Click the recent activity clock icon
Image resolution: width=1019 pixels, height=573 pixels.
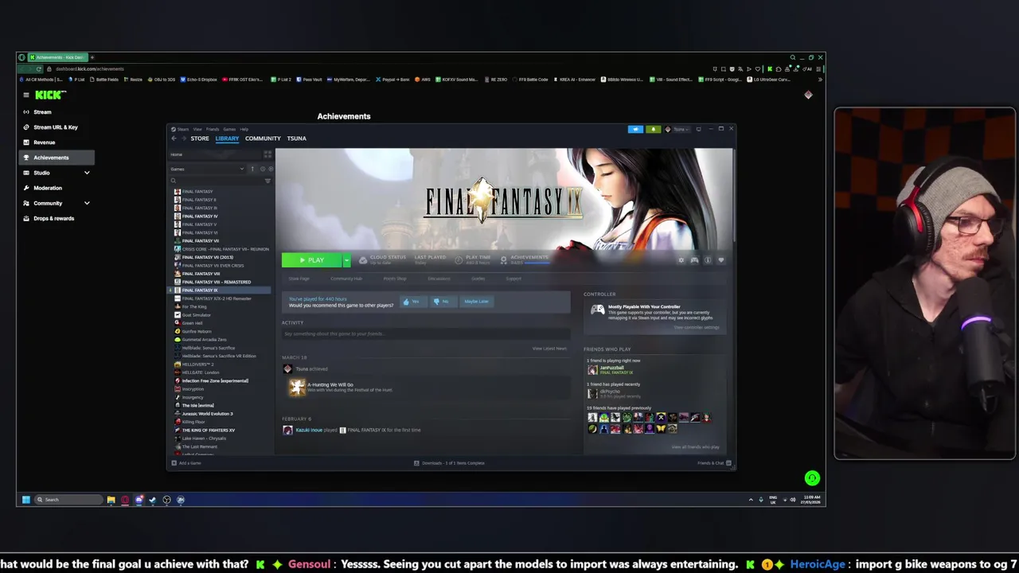point(263,169)
